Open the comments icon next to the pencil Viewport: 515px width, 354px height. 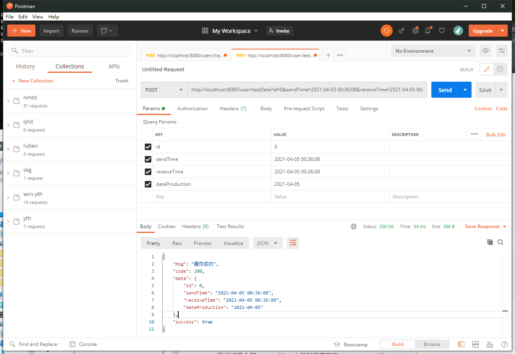click(500, 69)
